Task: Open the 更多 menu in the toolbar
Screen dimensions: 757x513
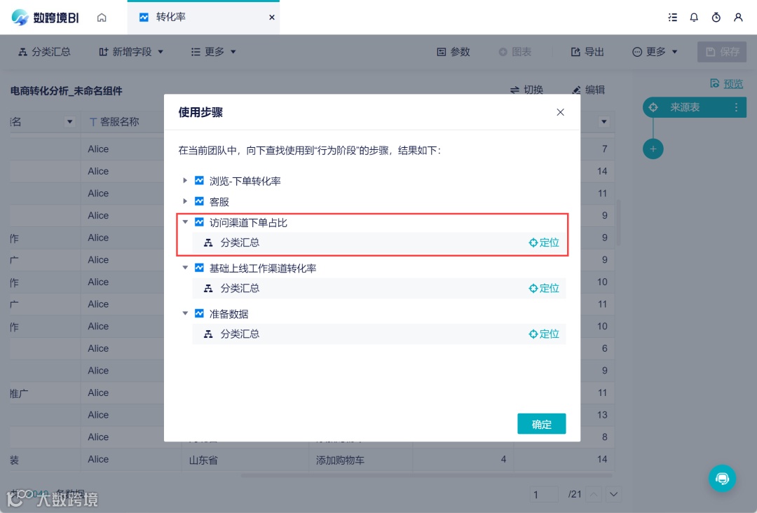Action: click(213, 51)
